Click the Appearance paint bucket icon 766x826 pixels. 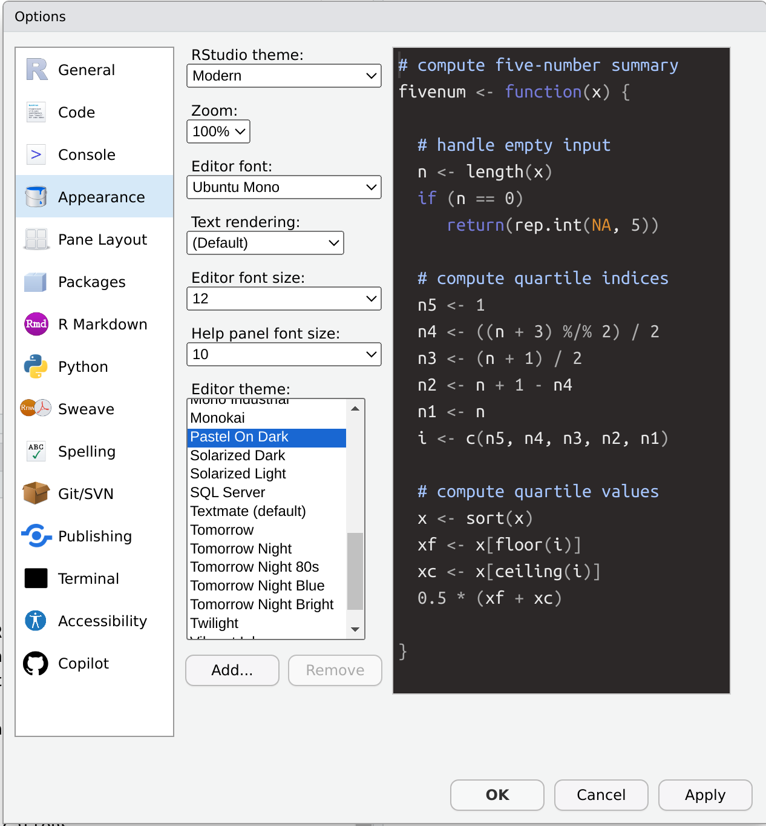click(x=36, y=197)
